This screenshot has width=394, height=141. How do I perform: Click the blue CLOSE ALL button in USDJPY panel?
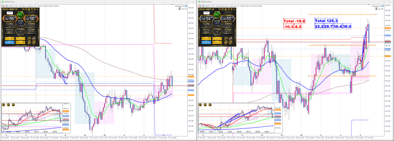[10, 42]
